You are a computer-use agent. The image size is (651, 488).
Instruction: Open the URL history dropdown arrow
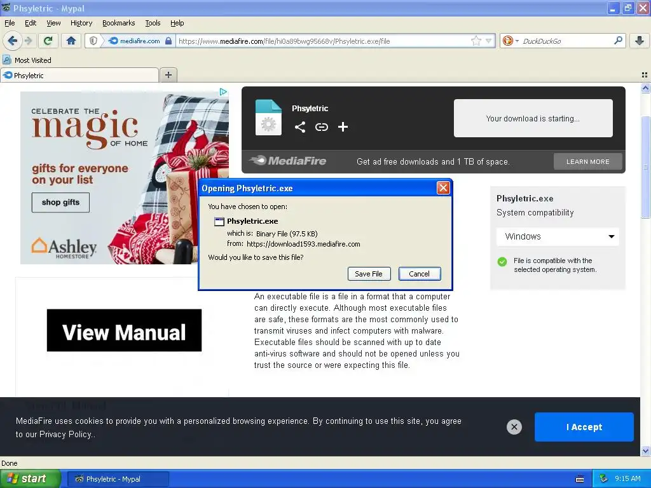pyautogui.click(x=489, y=41)
